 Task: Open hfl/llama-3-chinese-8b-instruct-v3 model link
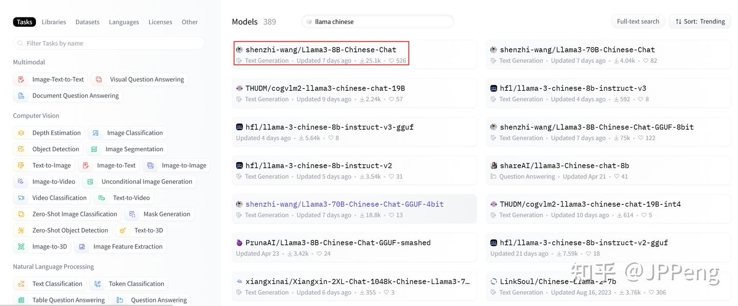pyautogui.click(x=573, y=88)
